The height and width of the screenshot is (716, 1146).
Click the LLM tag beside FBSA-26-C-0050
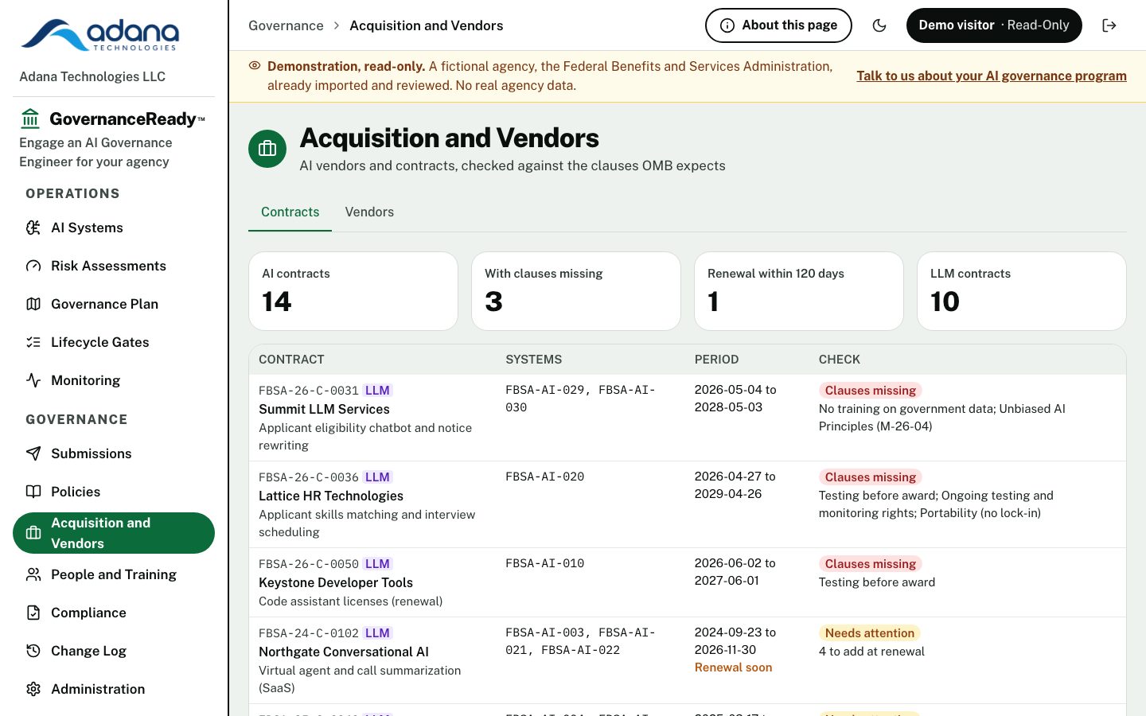click(x=377, y=564)
